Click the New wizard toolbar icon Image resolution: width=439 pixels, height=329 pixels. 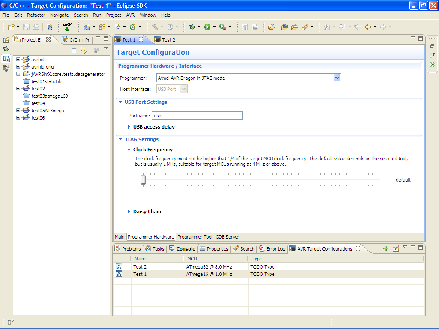coord(11,27)
